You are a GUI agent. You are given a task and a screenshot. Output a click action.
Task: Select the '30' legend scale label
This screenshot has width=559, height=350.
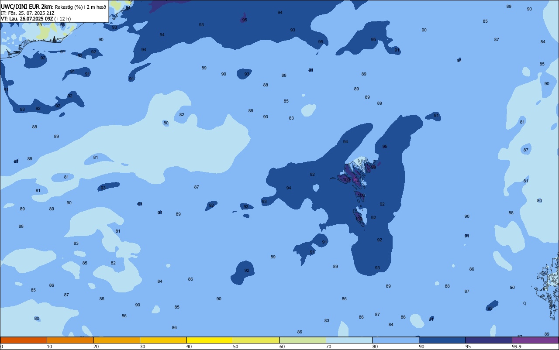coord(142,347)
